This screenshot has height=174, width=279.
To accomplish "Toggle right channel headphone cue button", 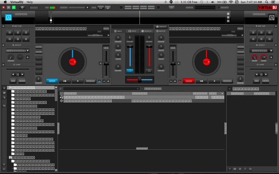I will [x=149, y=71].
